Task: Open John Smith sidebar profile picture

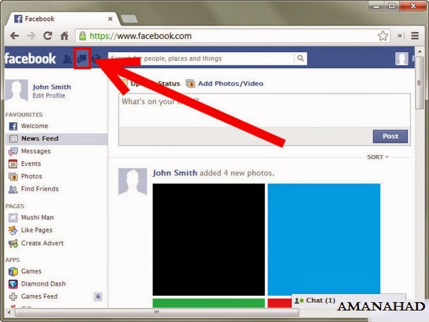Action: coord(17,90)
